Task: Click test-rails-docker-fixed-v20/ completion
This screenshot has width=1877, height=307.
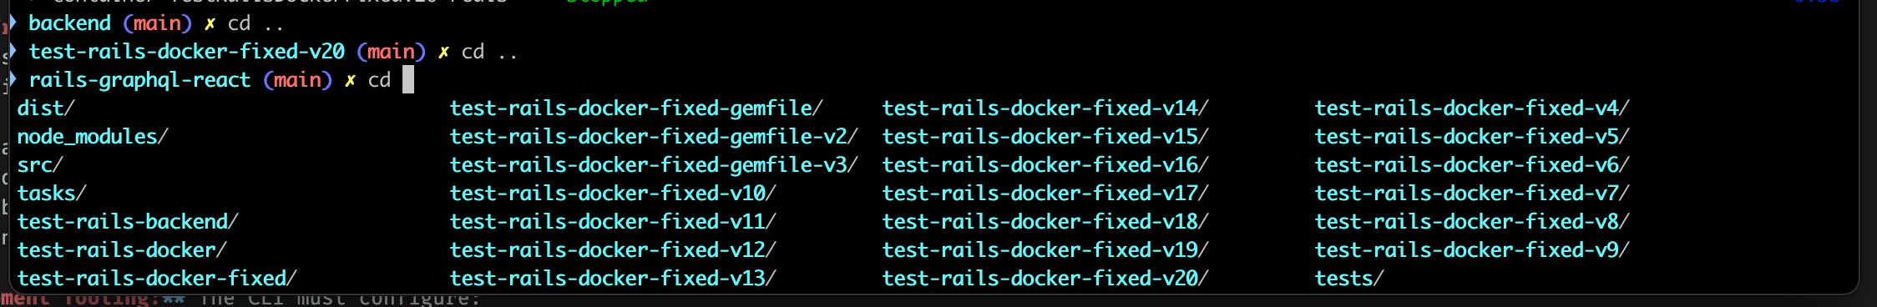Action: click(x=1045, y=279)
